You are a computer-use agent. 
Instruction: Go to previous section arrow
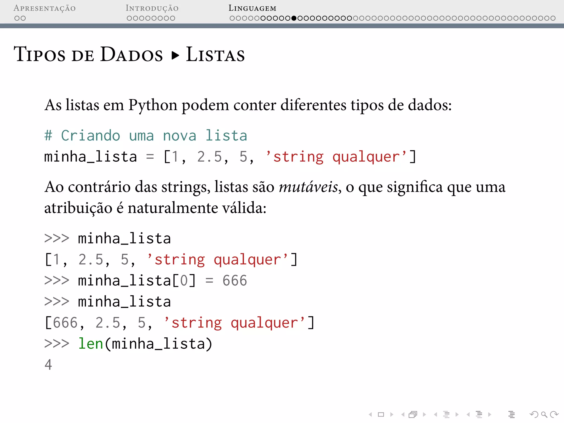pos(468,414)
